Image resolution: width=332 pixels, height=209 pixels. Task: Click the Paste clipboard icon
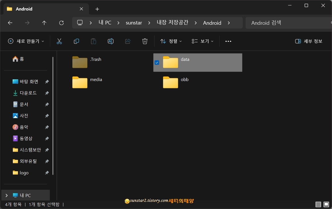tap(93, 41)
